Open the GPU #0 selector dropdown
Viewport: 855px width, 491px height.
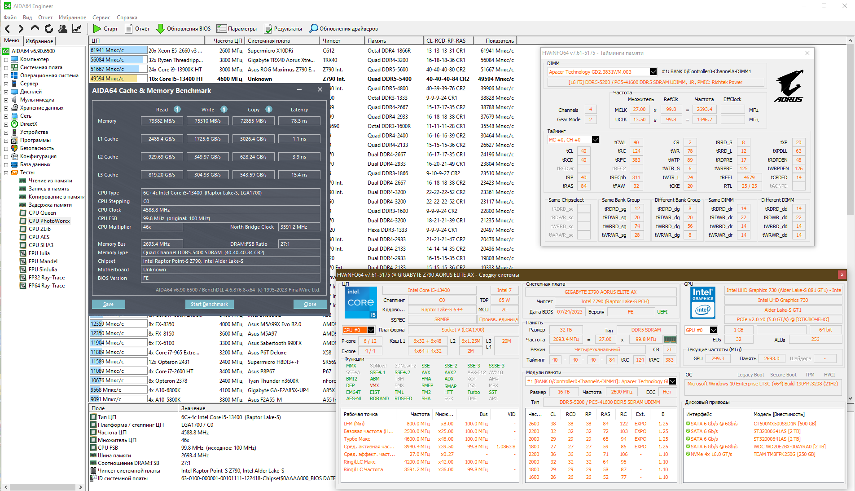[x=713, y=330]
